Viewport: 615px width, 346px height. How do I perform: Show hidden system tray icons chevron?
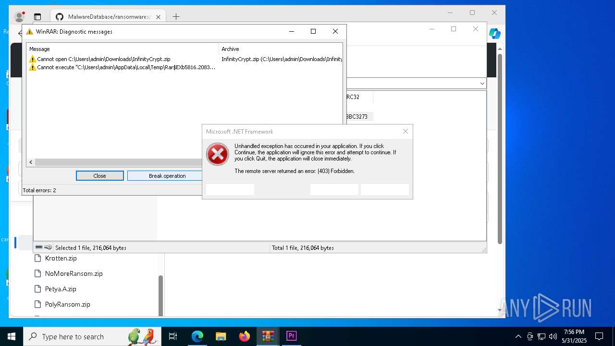point(518,336)
